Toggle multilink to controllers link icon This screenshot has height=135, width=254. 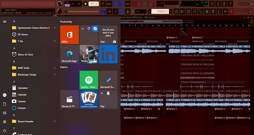coord(122,12)
